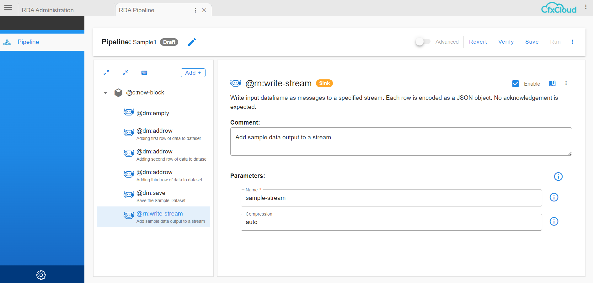593x283 pixels.
Task: Open the documentation book icon for @rn:write-stream
Action: click(x=552, y=83)
